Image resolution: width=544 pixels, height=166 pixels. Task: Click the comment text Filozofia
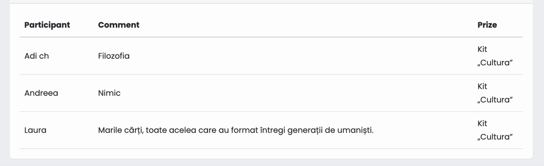114,56
